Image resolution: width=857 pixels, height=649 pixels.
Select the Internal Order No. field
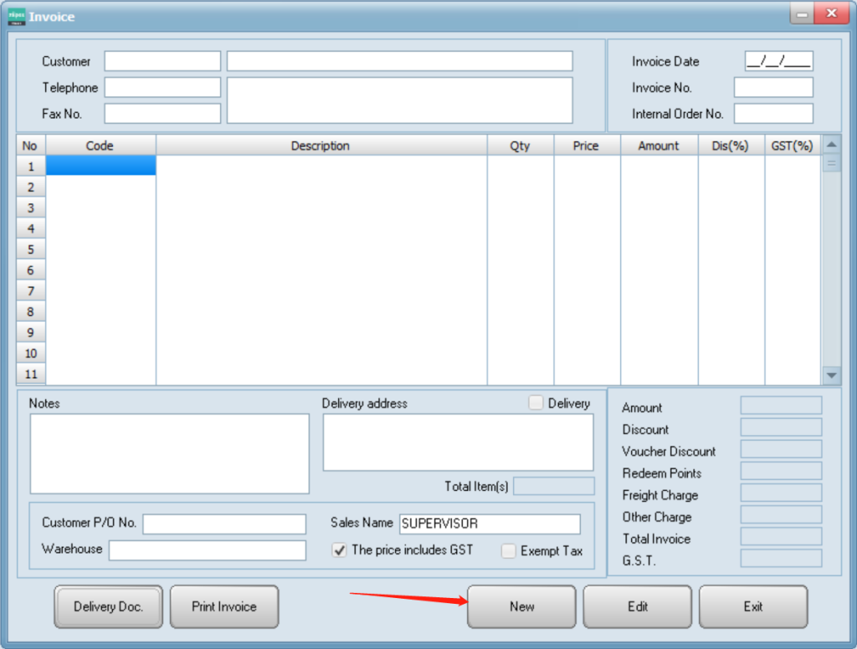click(773, 114)
